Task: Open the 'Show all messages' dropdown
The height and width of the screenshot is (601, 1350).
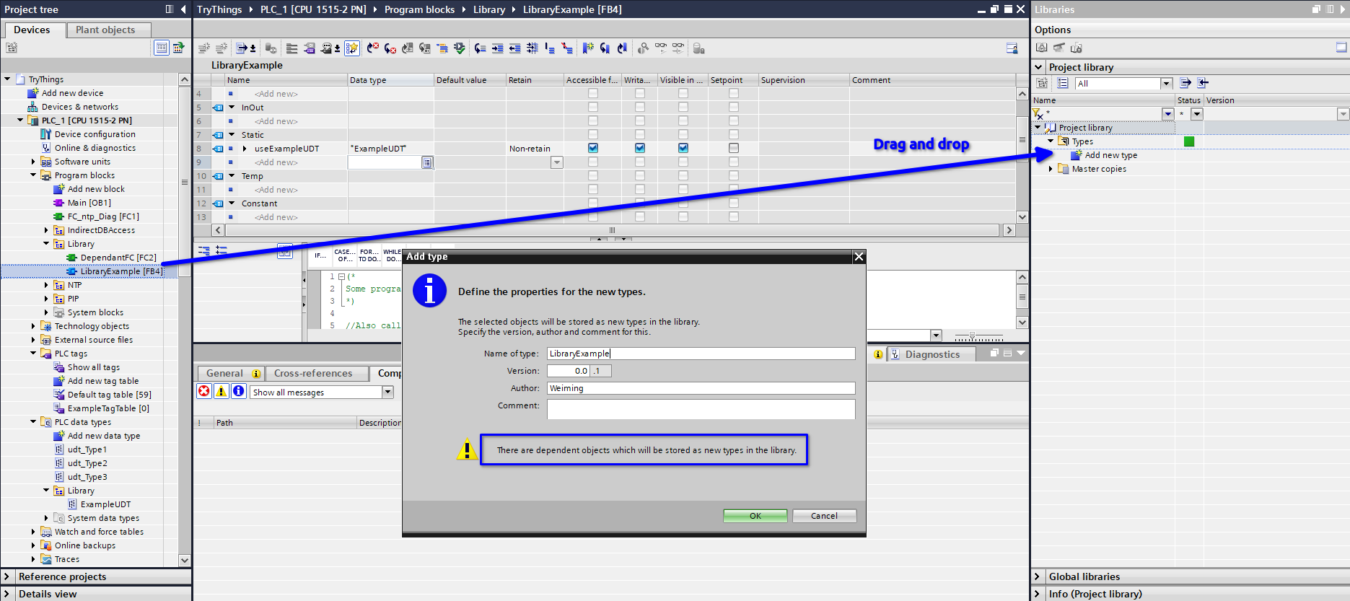Action: tap(387, 392)
